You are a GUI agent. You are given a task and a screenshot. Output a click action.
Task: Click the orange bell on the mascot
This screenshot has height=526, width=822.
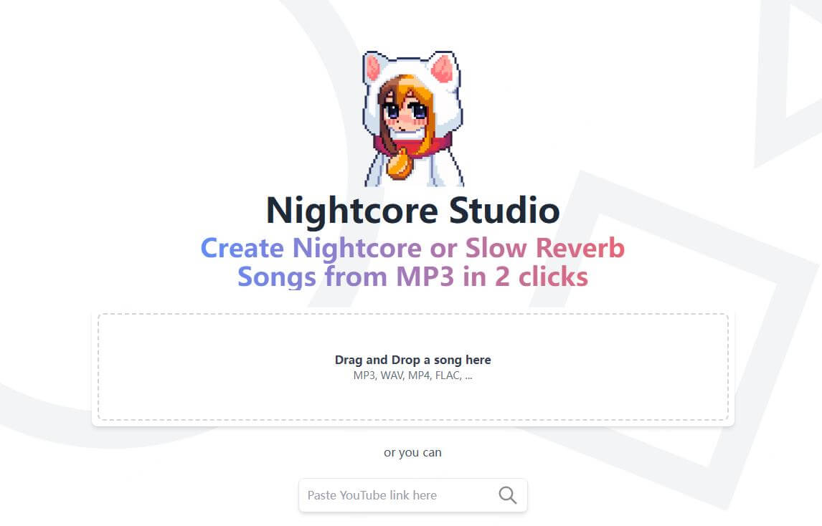tap(400, 165)
